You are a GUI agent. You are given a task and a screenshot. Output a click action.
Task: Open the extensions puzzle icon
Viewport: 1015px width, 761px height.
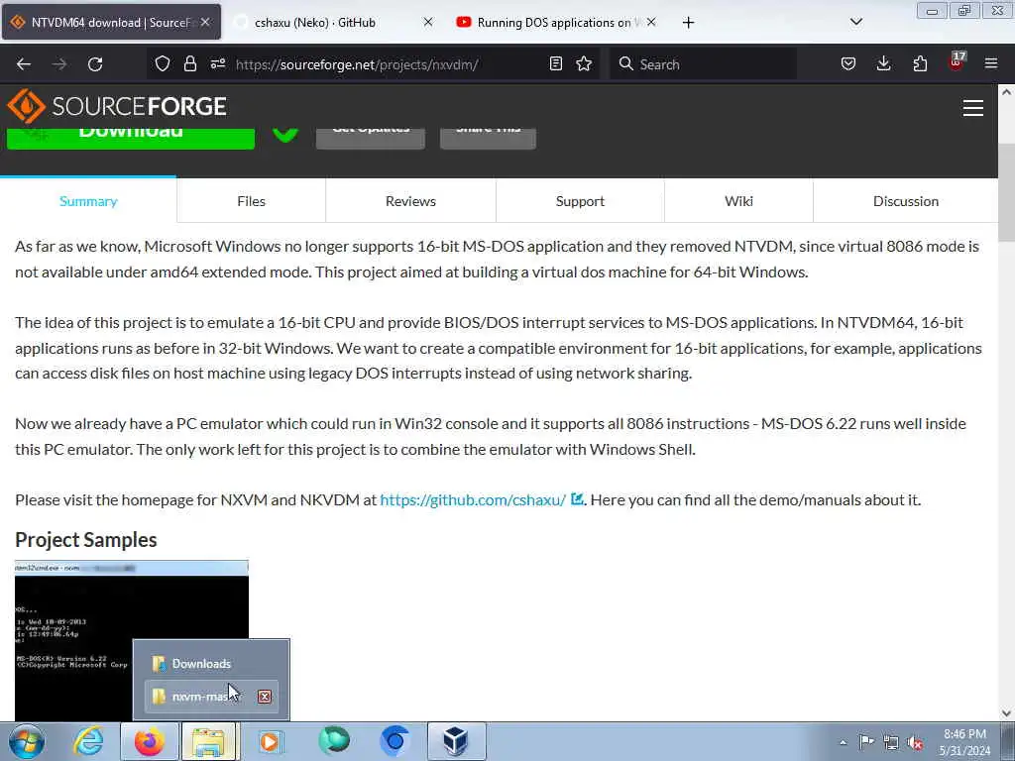pos(920,63)
